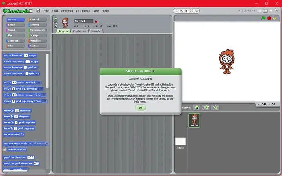Open dropdown in move grid sq. away from
282x176 pixels.
[44, 101]
